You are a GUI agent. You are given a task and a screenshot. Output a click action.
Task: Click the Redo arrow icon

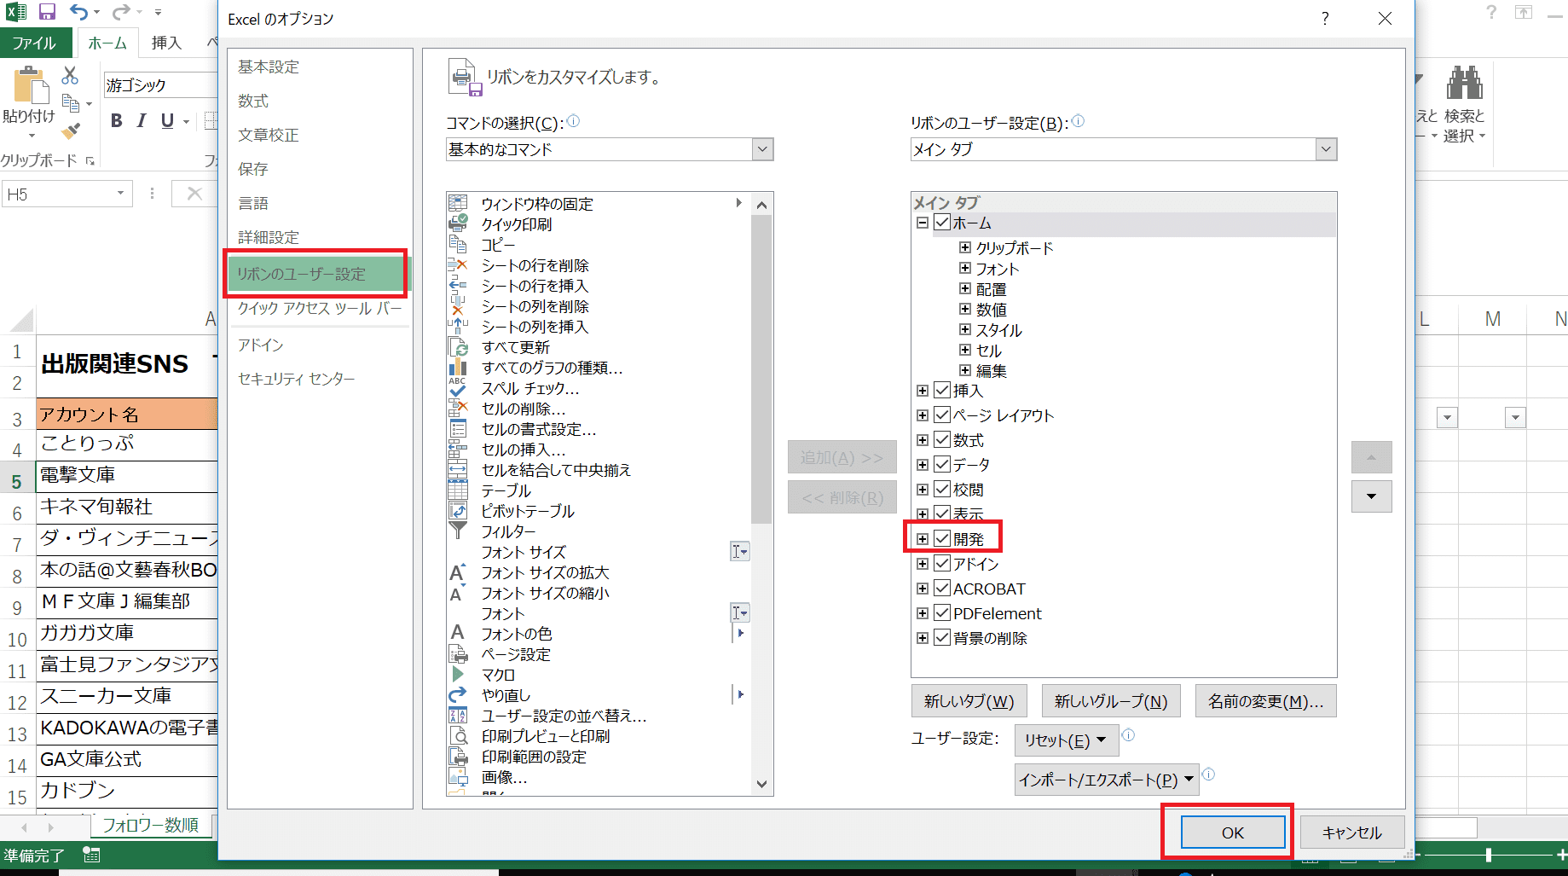(122, 12)
